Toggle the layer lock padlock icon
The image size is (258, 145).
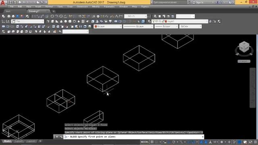163,21
